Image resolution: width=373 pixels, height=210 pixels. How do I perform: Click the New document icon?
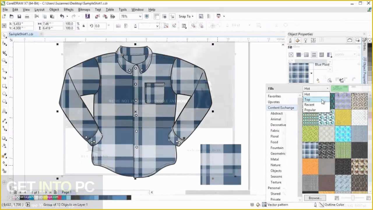(4, 16)
